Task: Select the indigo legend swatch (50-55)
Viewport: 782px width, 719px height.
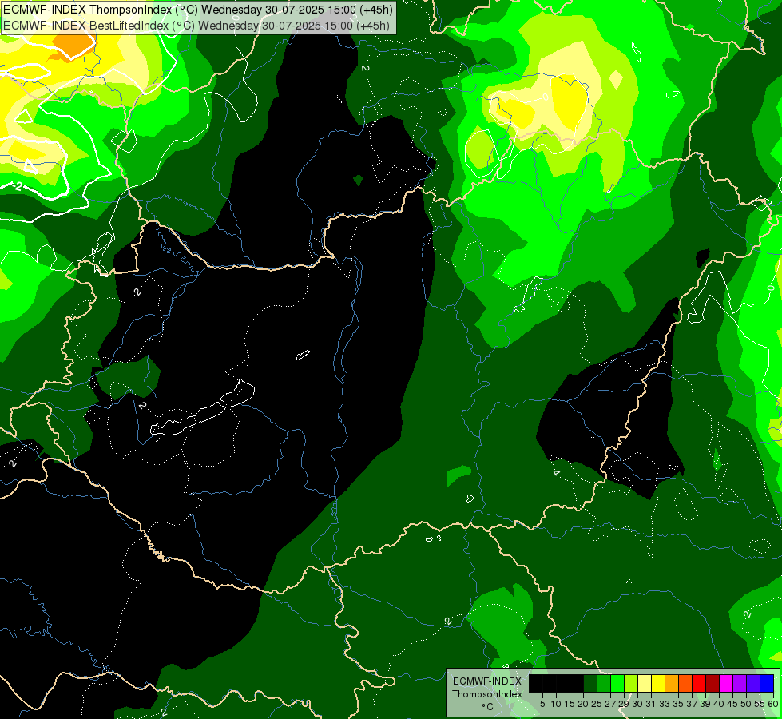Action: point(753,683)
